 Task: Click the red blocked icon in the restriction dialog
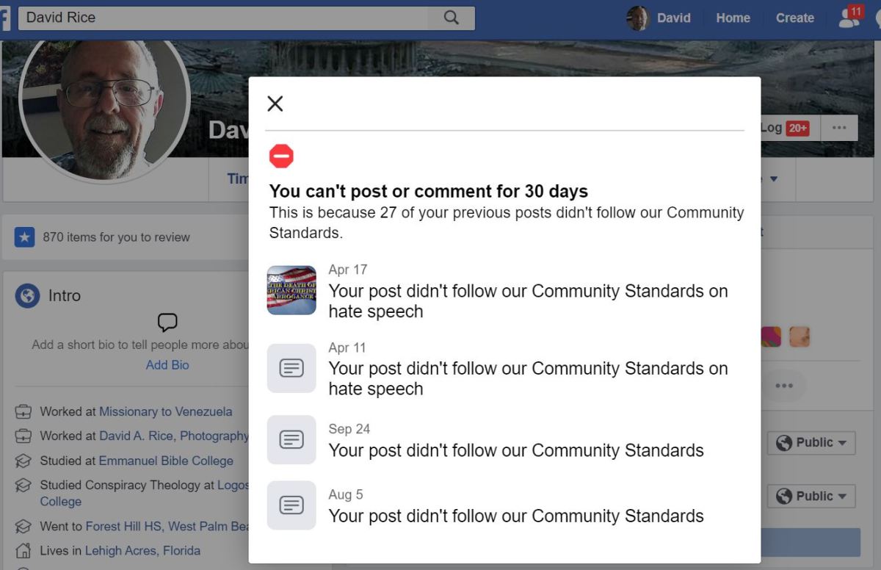point(282,156)
